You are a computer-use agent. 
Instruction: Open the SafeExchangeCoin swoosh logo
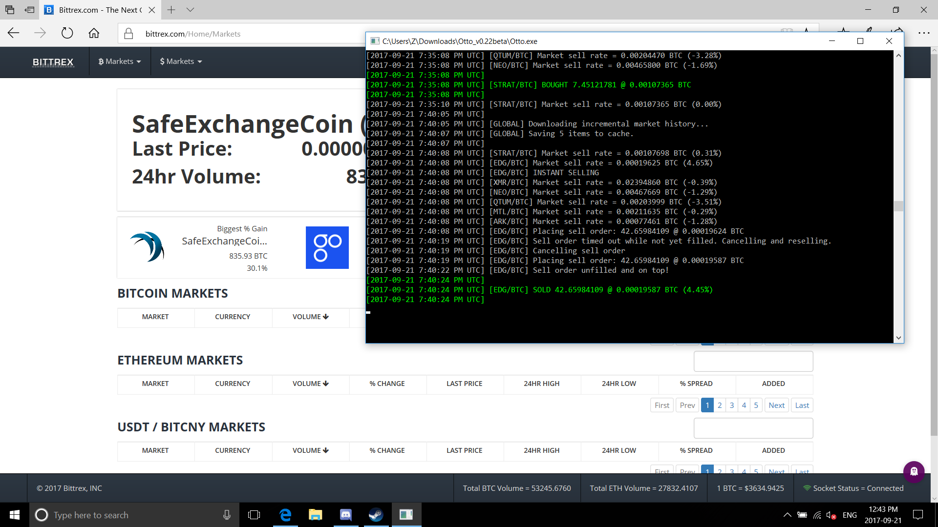pyautogui.click(x=148, y=247)
